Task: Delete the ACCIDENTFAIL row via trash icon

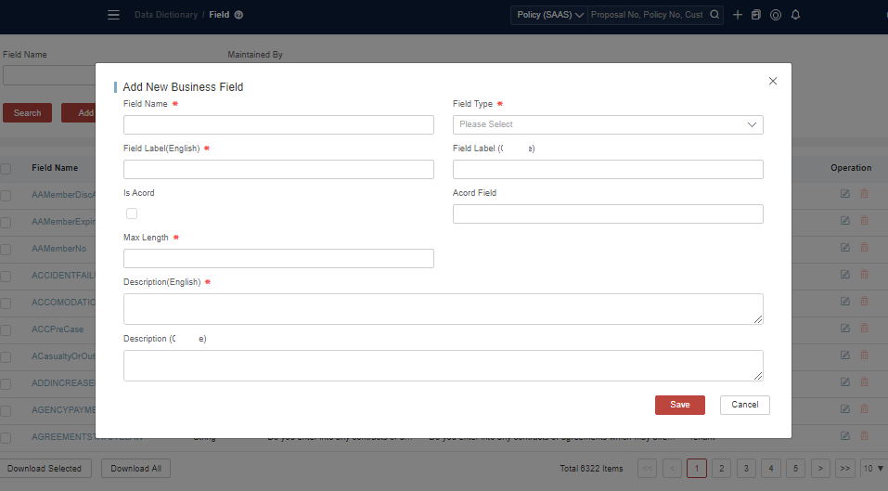Action: click(864, 274)
